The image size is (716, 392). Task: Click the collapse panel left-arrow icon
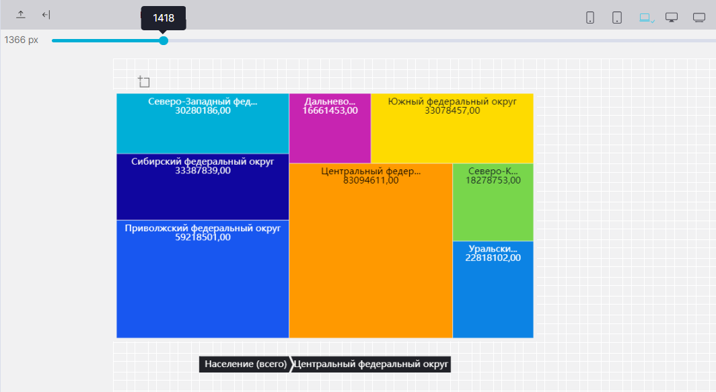(46, 15)
